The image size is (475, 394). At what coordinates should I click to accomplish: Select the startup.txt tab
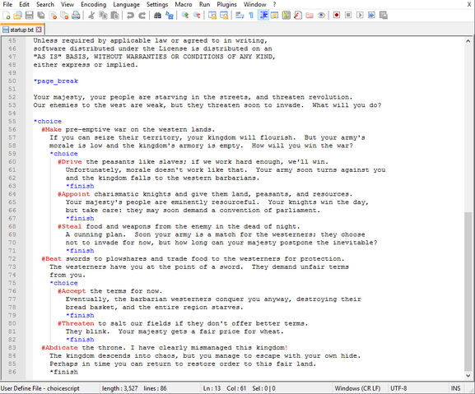point(21,30)
